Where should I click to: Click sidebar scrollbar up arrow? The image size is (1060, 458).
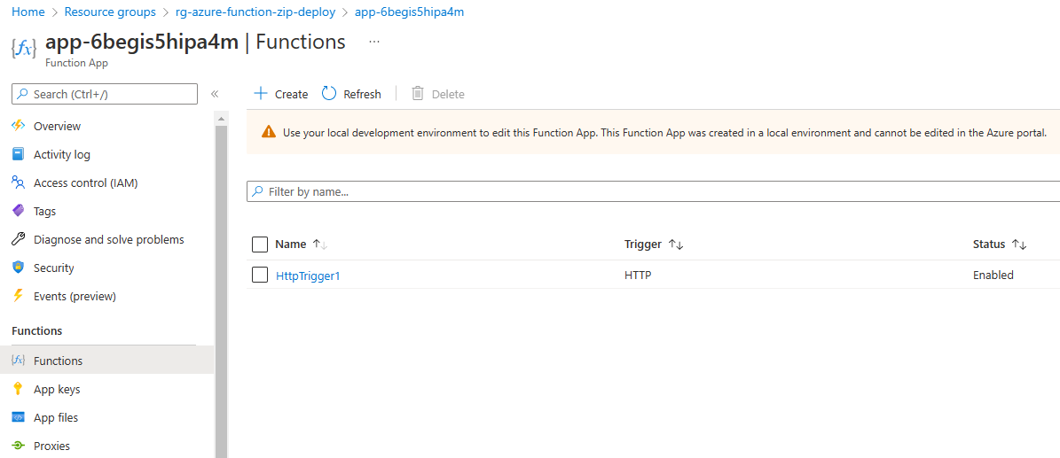[x=221, y=118]
